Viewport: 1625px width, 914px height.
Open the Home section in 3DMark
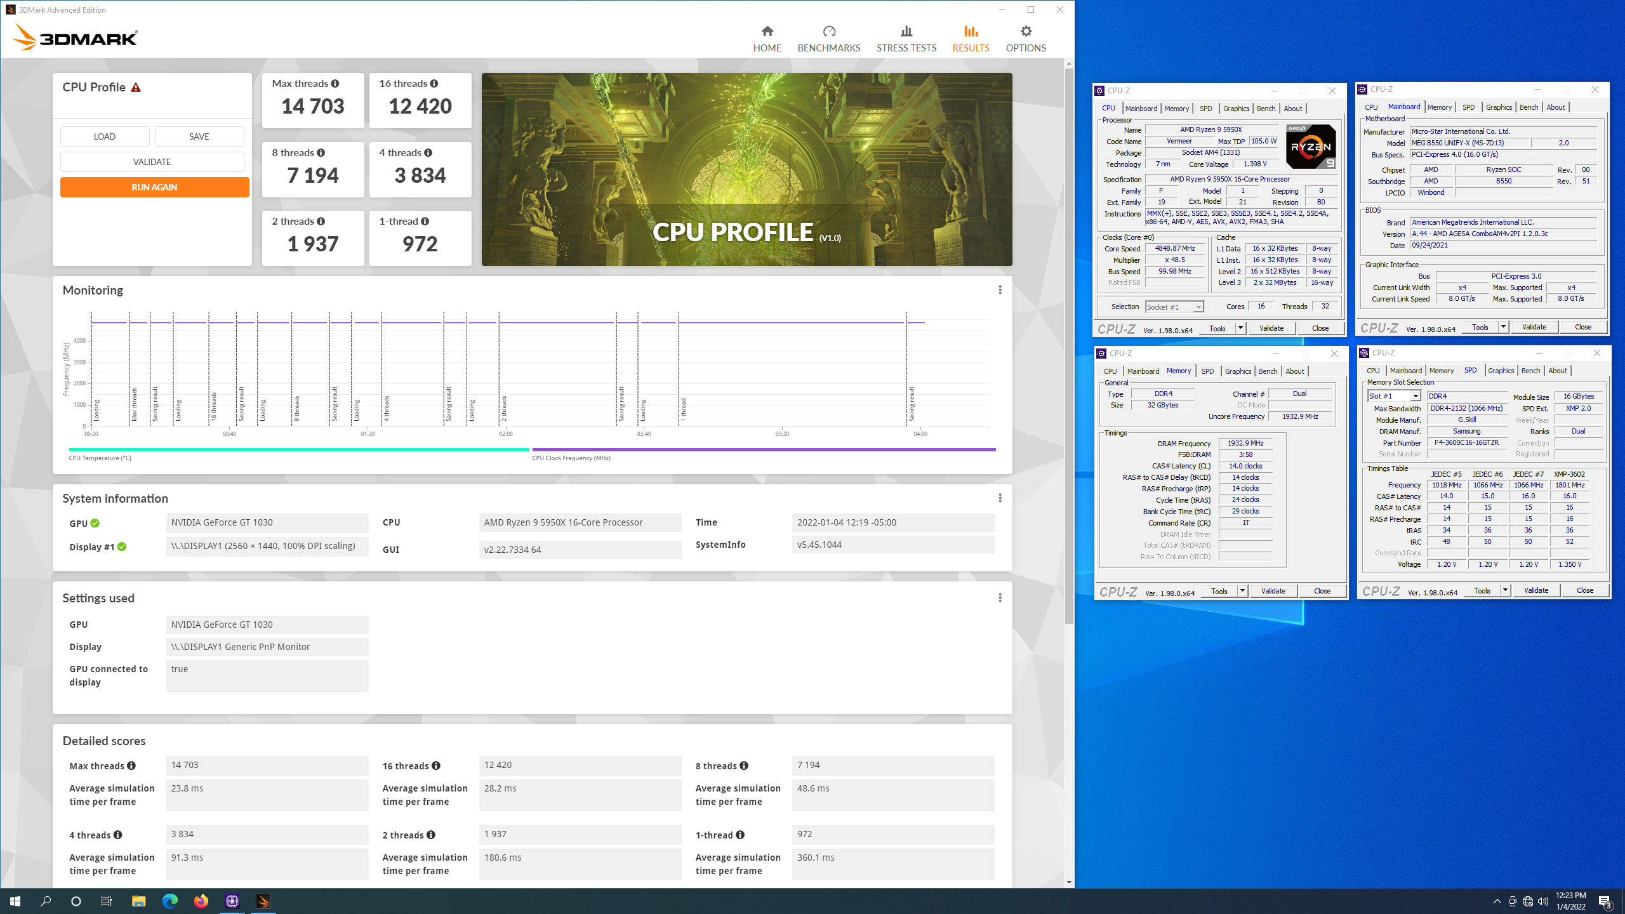pyautogui.click(x=767, y=39)
